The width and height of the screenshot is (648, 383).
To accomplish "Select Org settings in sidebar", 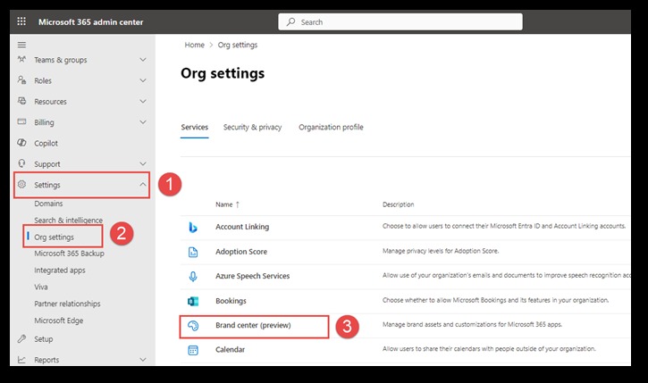I will [x=55, y=237].
